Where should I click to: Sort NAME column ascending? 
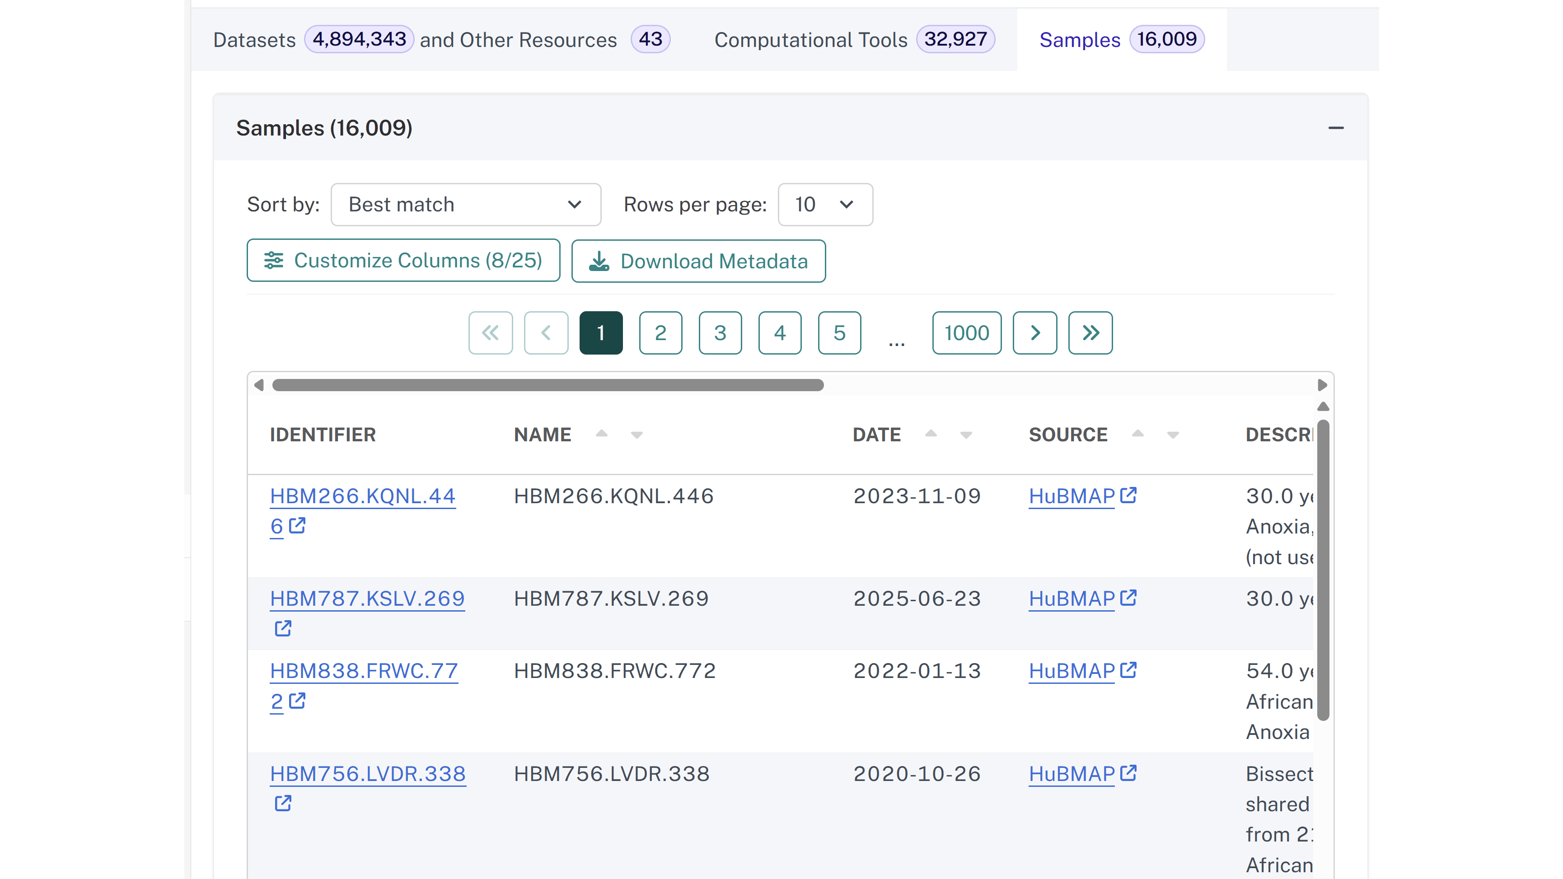coord(601,433)
